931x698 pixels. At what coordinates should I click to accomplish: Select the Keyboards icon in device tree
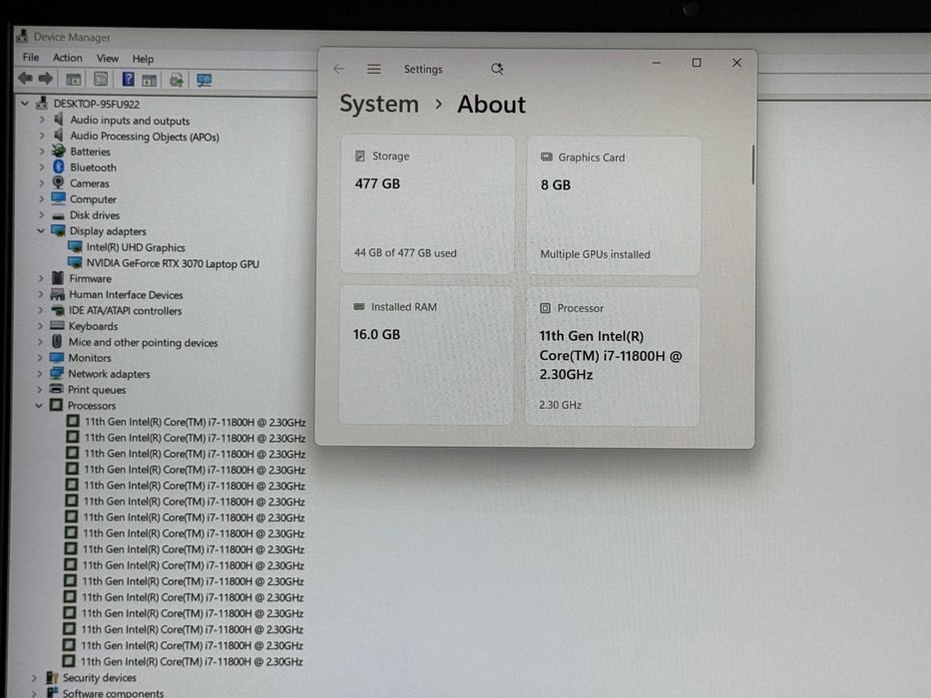(x=57, y=325)
